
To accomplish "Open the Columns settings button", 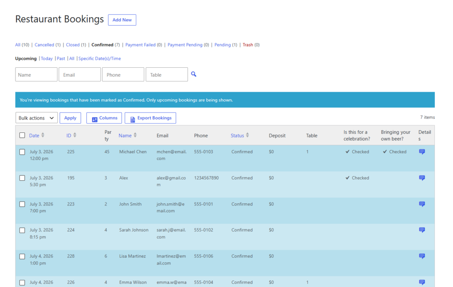I will pyautogui.click(x=104, y=118).
